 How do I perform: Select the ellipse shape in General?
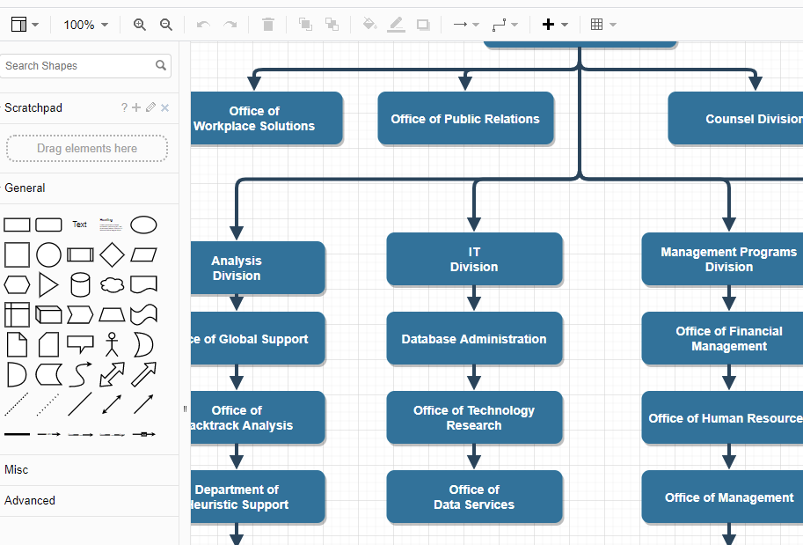pos(143,225)
